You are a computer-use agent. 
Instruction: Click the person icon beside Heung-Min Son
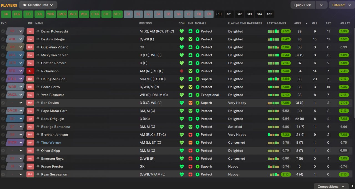tap(38, 79)
